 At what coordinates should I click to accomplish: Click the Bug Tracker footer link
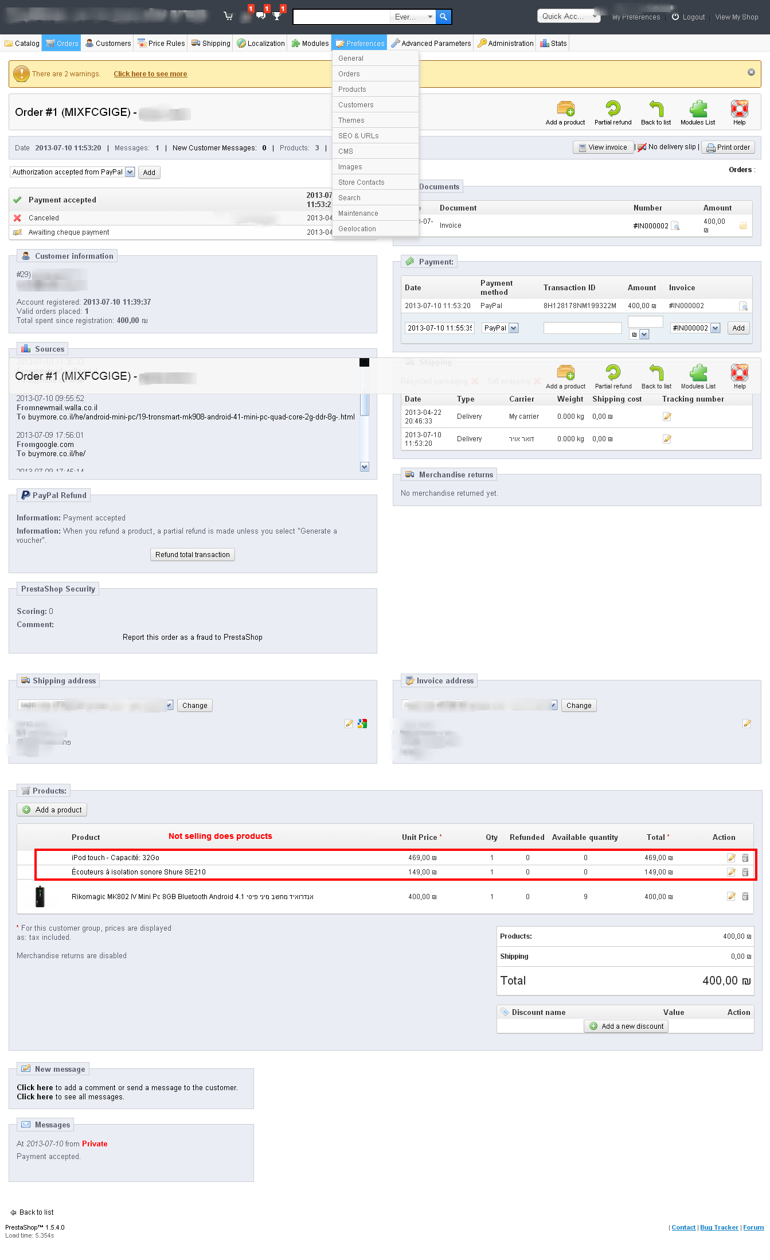point(719,1227)
